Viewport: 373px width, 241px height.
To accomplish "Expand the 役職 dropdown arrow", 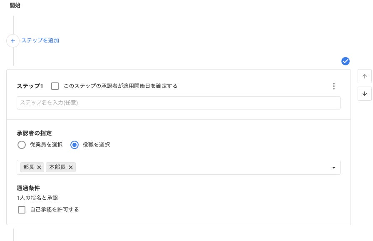I will pos(333,168).
